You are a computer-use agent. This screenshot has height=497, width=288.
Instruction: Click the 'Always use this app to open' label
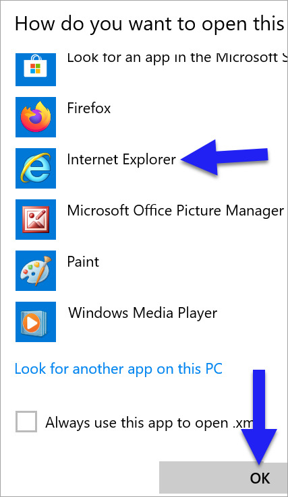(x=150, y=423)
